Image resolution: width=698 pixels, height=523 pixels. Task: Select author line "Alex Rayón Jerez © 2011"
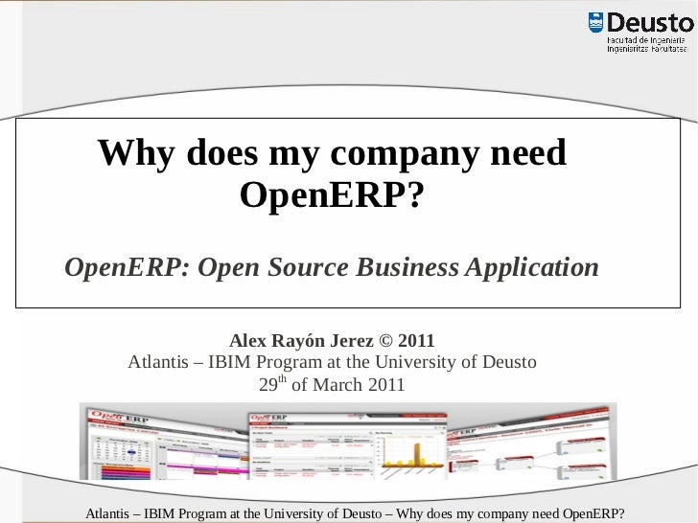click(332, 341)
